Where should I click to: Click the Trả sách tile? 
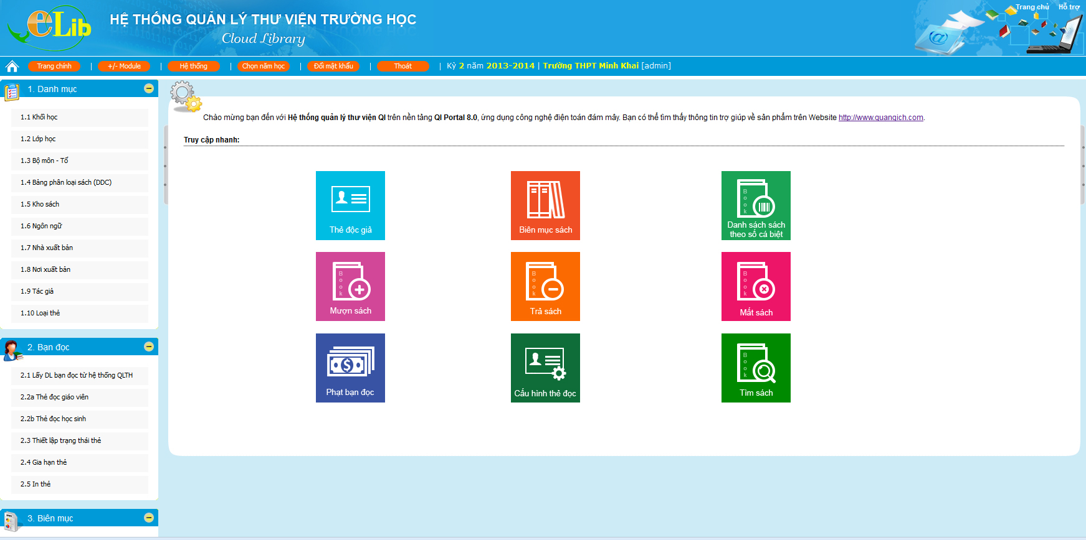(x=545, y=286)
